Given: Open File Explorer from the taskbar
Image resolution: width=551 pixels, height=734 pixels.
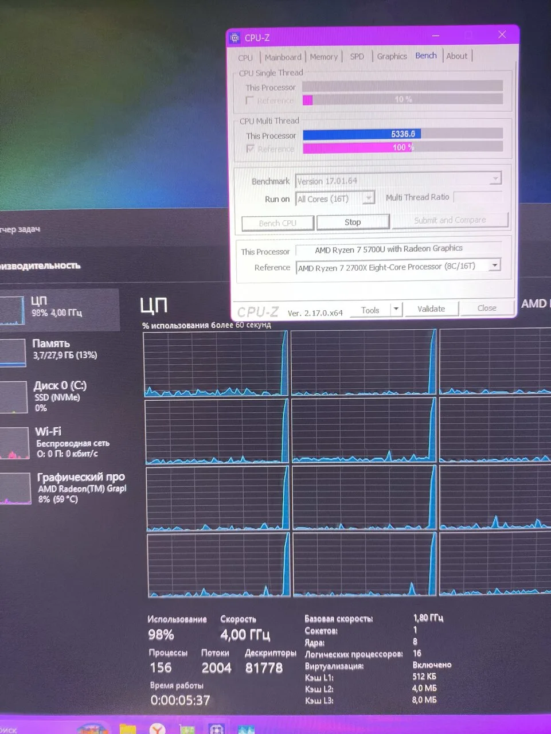Looking at the screenshot, I should click(127, 728).
